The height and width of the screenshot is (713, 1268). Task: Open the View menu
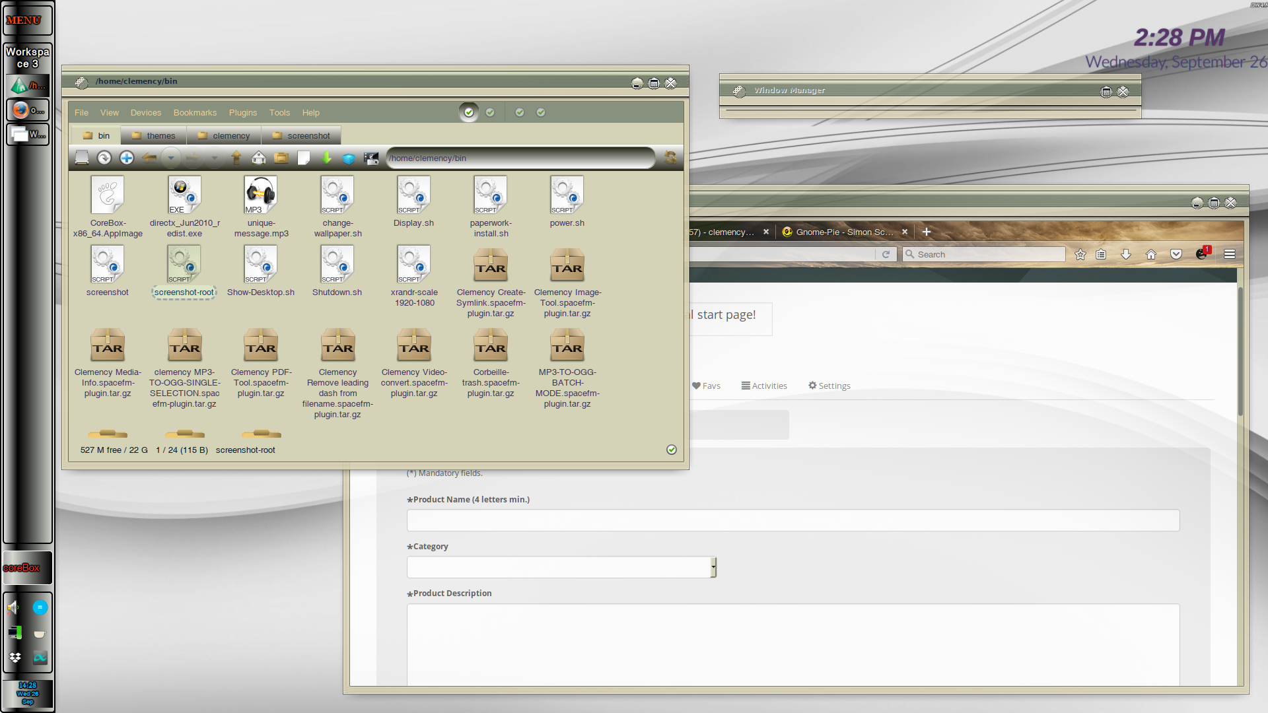coord(110,113)
